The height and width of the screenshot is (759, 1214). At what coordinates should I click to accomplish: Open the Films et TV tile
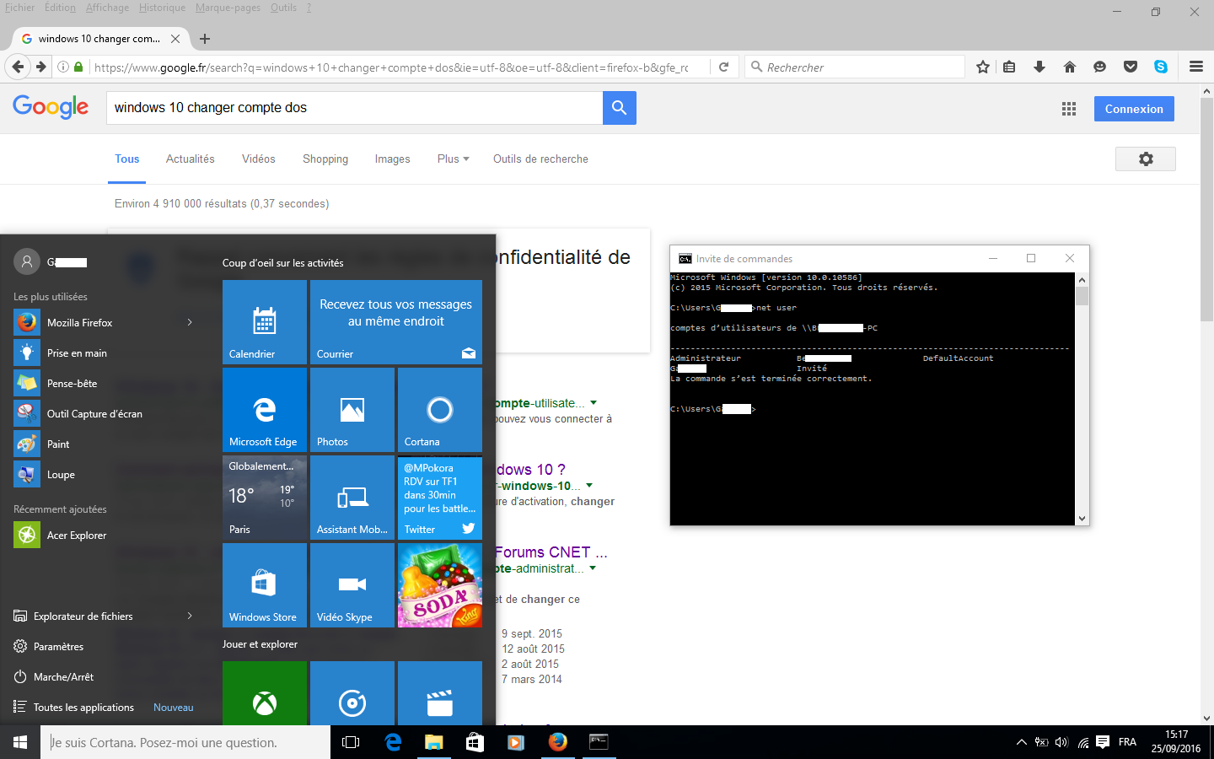(x=440, y=693)
